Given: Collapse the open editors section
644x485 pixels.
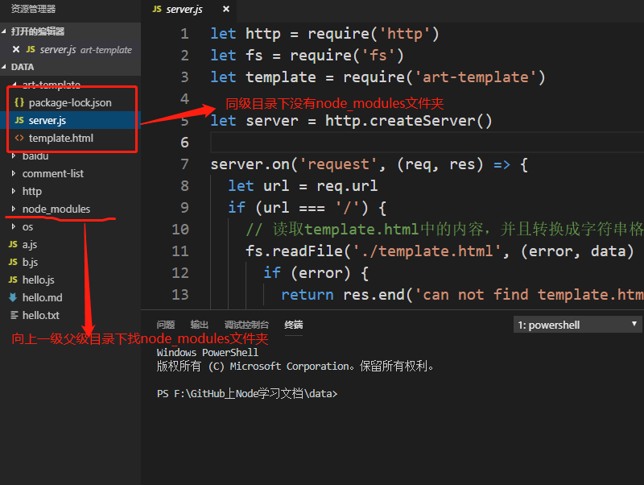Looking at the screenshot, I should tap(4, 31).
